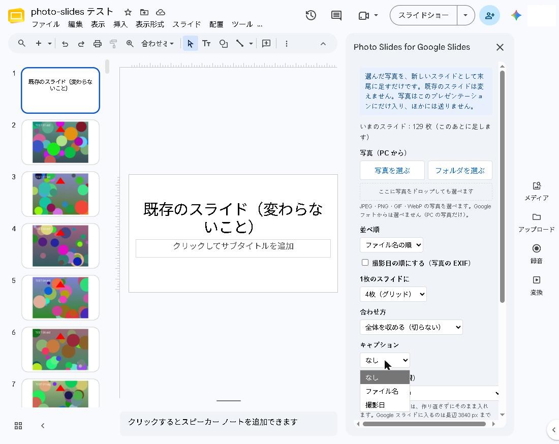This screenshot has width=559, height=444.
Task: Click the 写真を選ぶ button
Action: [x=392, y=170]
